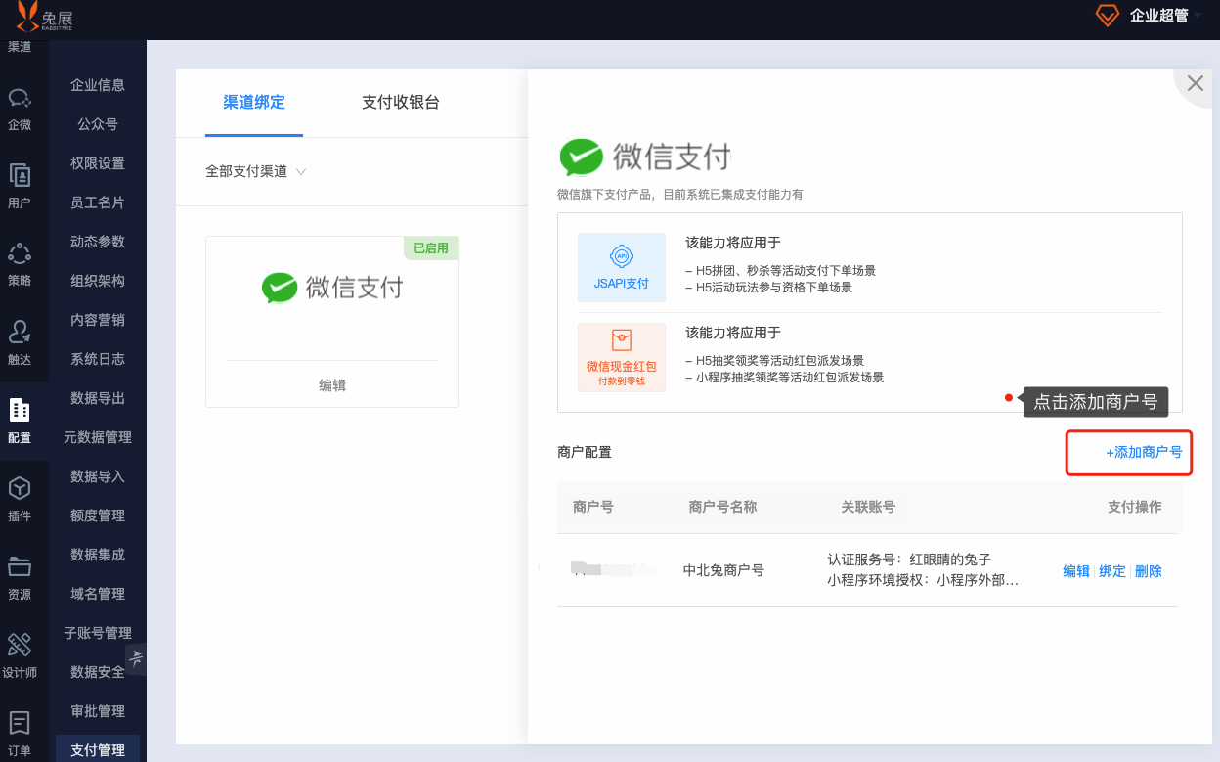The image size is (1220, 762).
Task: Click the JSAPI支付 capability icon
Action: tap(622, 267)
